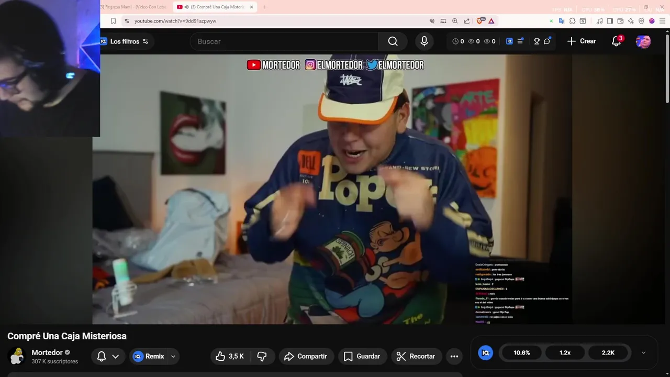This screenshot has width=670, height=377.
Task: Mute the playing YouTube tab audio icon
Action: 187,7
